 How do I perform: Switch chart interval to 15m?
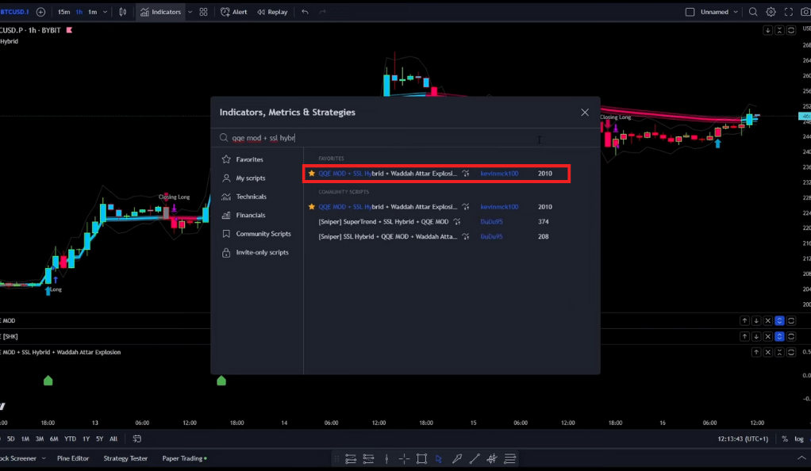63,12
